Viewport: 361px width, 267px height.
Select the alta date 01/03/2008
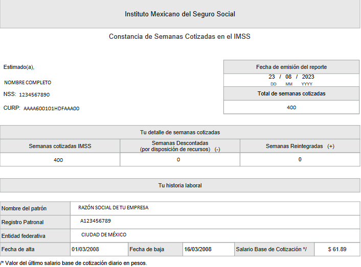85,249
